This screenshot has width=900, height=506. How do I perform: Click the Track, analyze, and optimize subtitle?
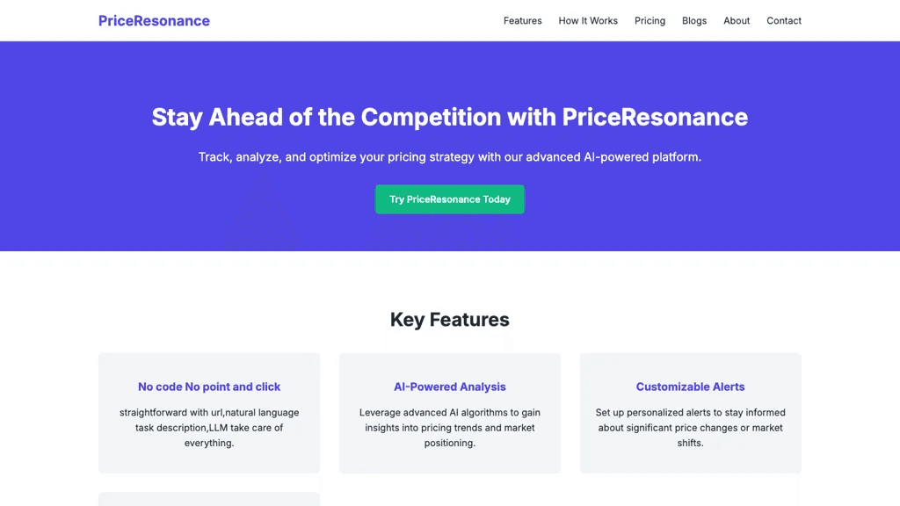click(449, 157)
